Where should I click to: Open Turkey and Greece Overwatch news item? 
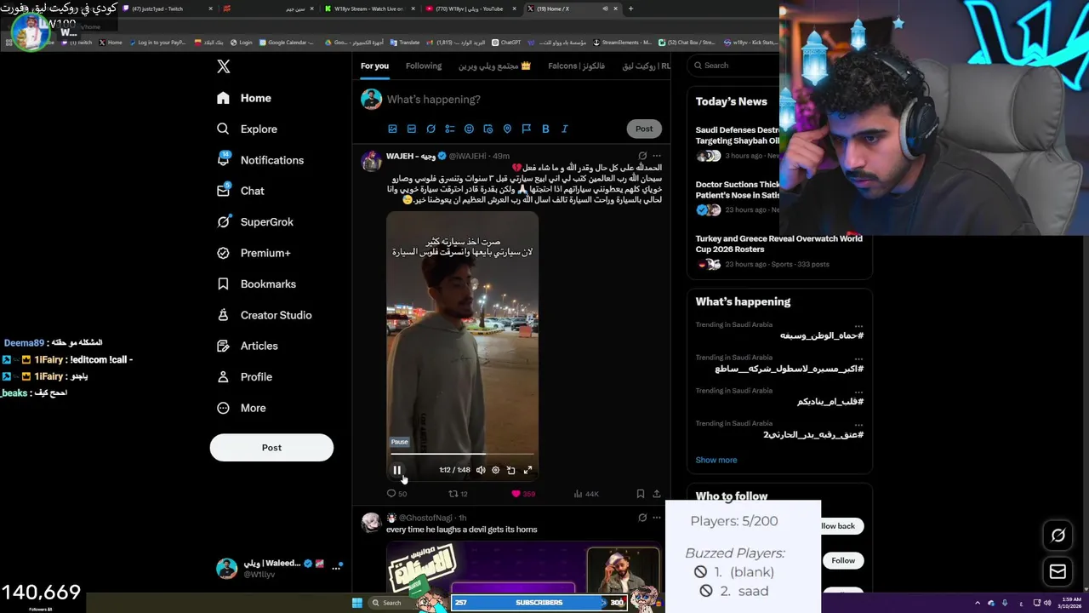pyautogui.click(x=778, y=243)
